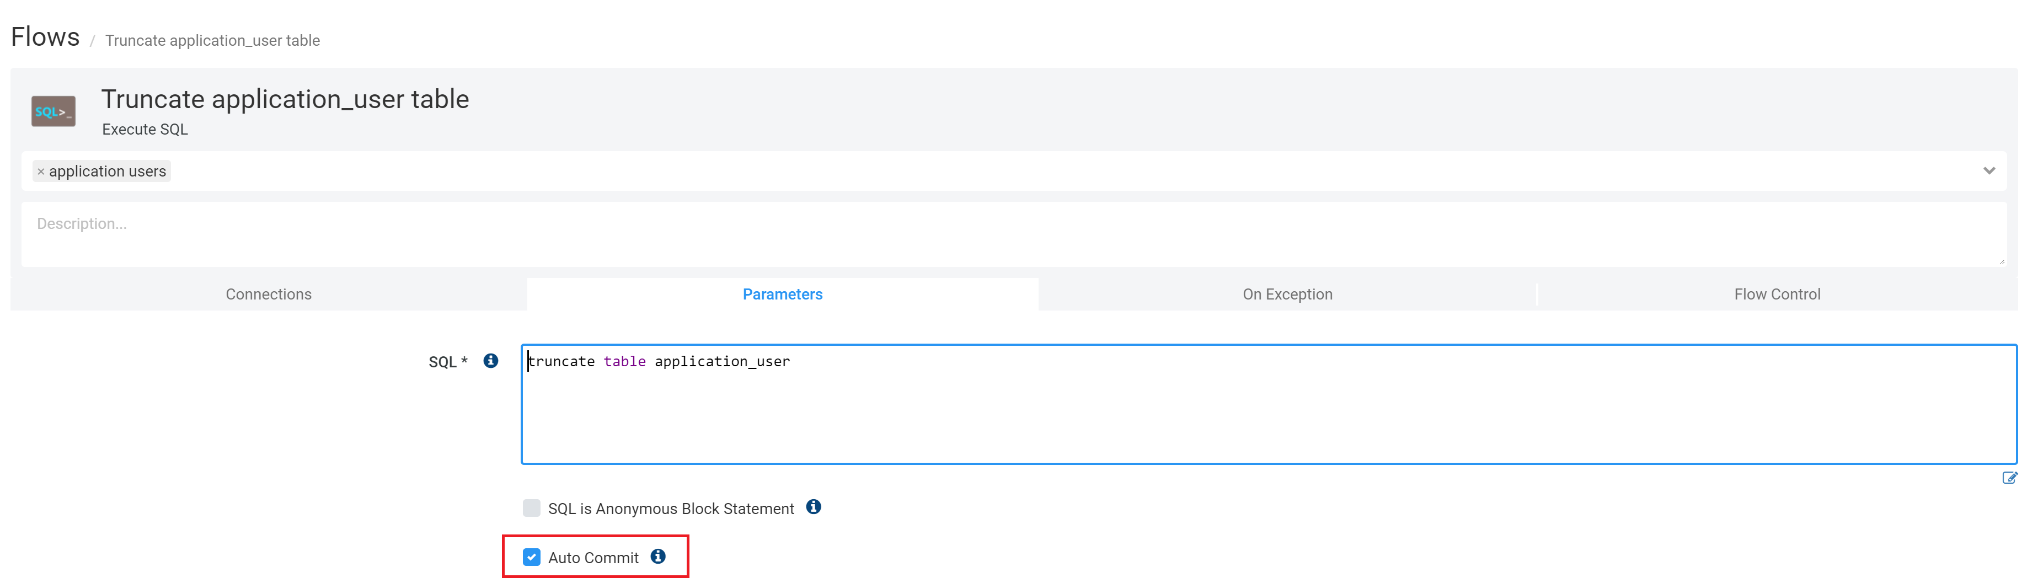Click the truncate table SQL statement text
This screenshot has height=583, width=2027.
tap(659, 361)
